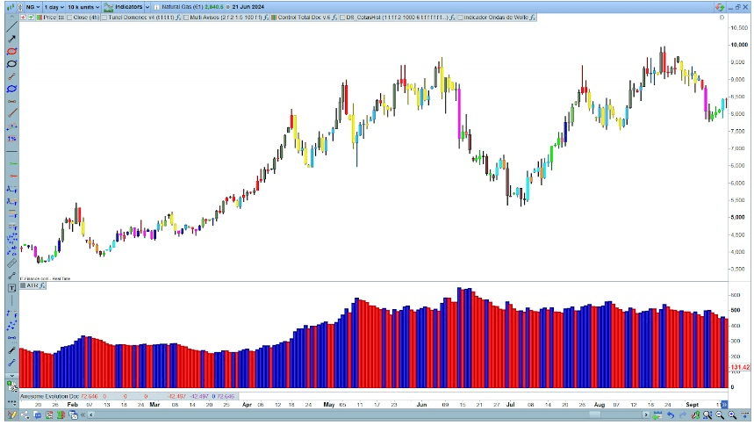This screenshot has width=754, height=425.
Task: Click the double-left chevron in bottom bar
Action: 83,414
